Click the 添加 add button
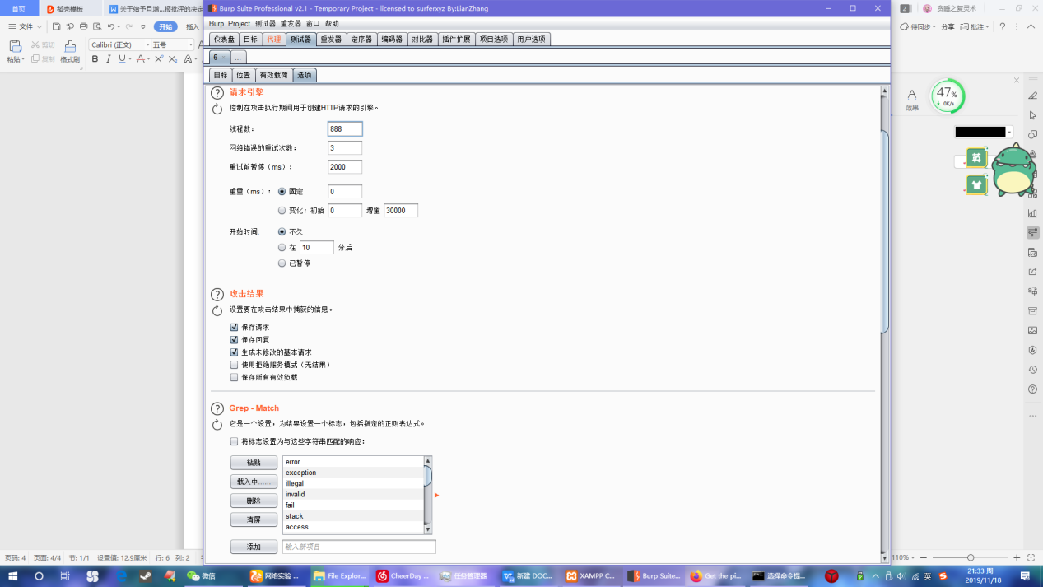 (x=254, y=547)
